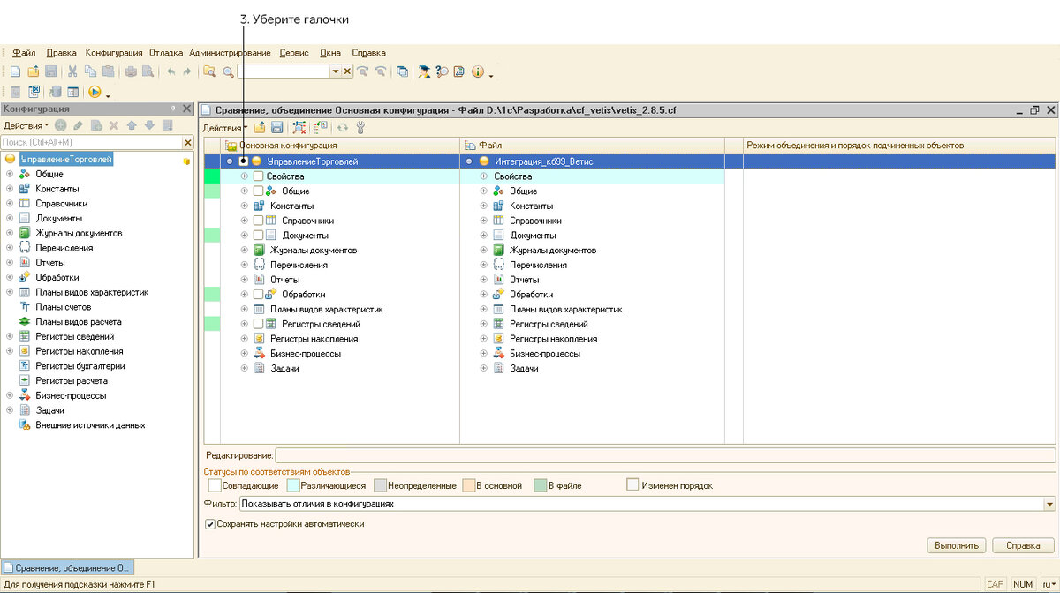Expand Константы in Основная конфигурация column
Image resolution: width=1060 pixels, height=593 pixels.
245,206
